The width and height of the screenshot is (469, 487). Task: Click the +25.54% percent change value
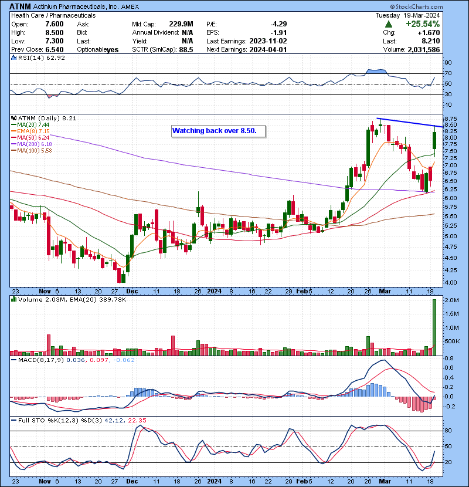(x=423, y=24)
